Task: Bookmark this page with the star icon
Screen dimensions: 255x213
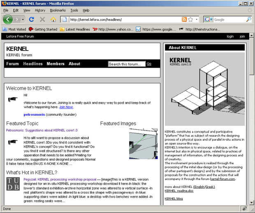Action: (x=190, y=20)
